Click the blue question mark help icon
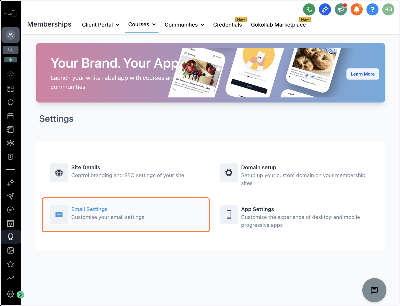The height and width of the screenshot is (306, 400). point(372,10)
